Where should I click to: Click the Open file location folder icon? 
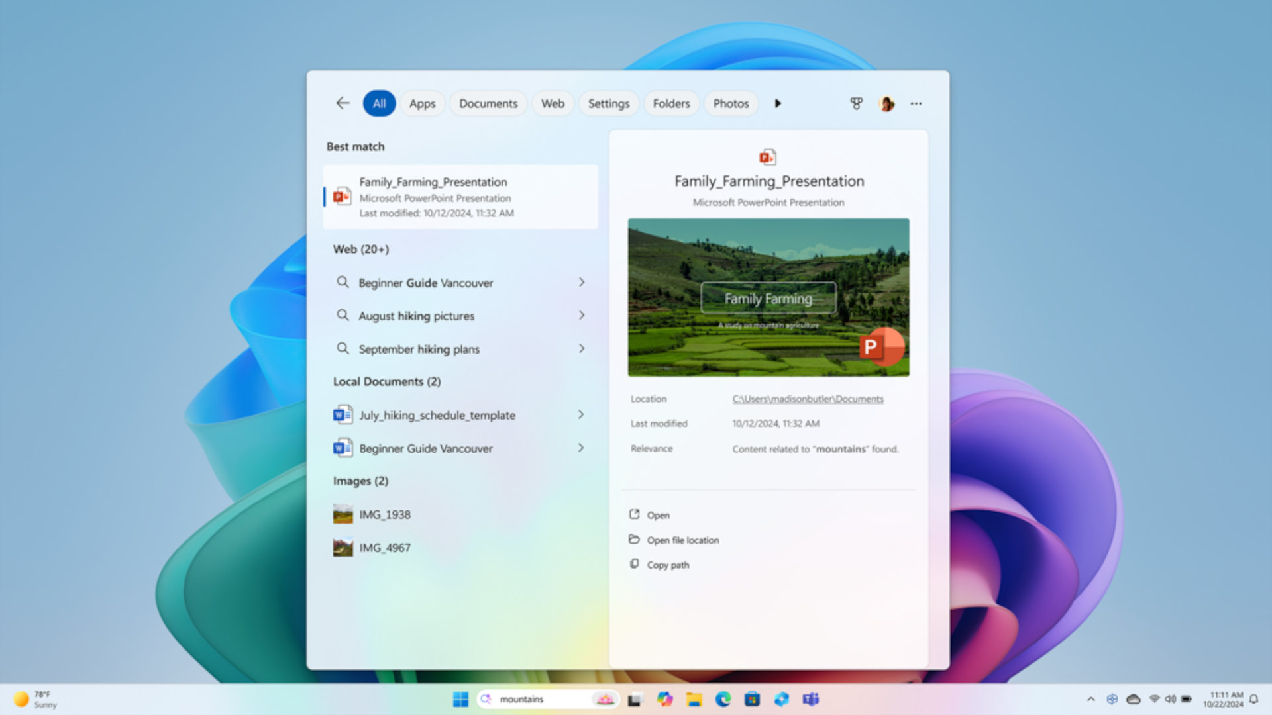coord(635,540)
